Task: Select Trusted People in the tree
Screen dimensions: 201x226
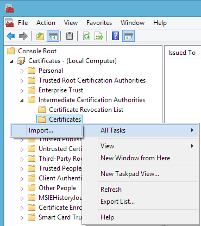Action: pos(60,168)
